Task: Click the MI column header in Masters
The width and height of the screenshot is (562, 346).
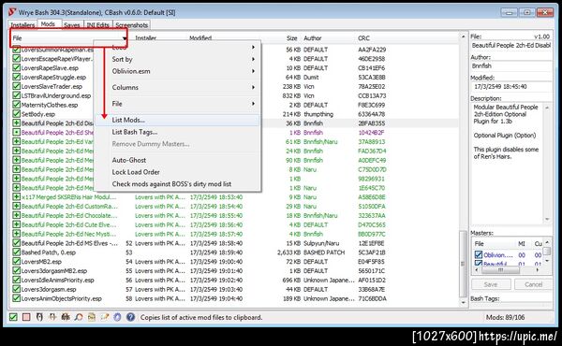Action: 522,244
